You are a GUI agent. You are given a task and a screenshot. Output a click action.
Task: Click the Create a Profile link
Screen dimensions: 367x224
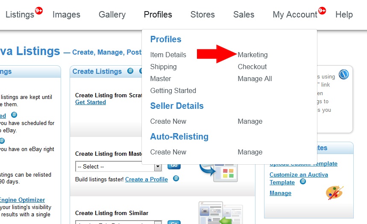(146, 179)
